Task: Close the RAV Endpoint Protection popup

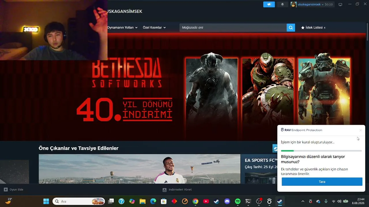Action: [x=360, y=130]
